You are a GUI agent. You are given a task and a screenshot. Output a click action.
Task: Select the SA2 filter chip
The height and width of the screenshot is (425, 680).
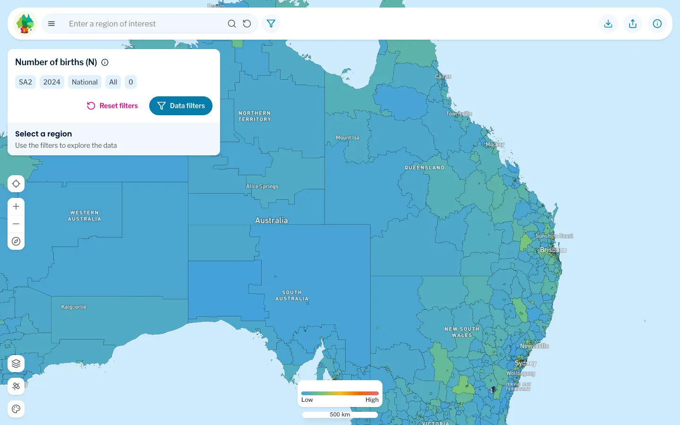[25, 82]
